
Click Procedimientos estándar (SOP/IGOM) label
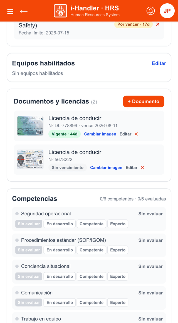[x=63, y=240]
